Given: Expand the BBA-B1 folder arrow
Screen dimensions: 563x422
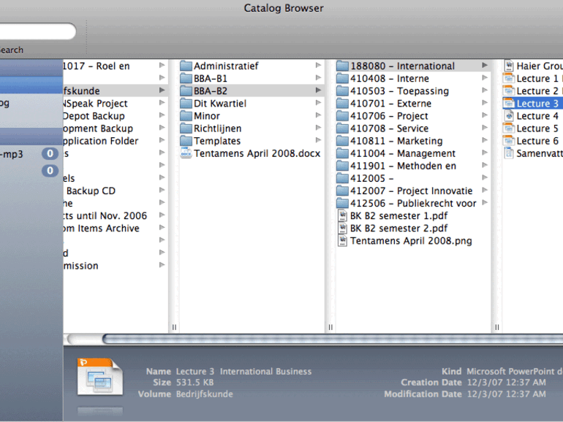Looking at the screenshot, I should 318,78.
